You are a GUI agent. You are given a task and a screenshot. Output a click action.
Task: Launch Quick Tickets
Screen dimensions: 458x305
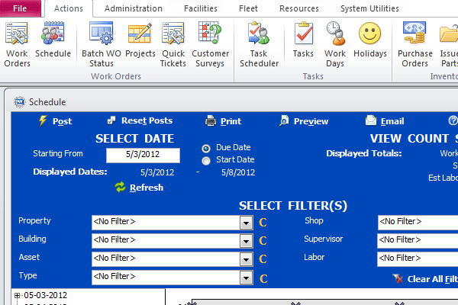click(173, 44)
